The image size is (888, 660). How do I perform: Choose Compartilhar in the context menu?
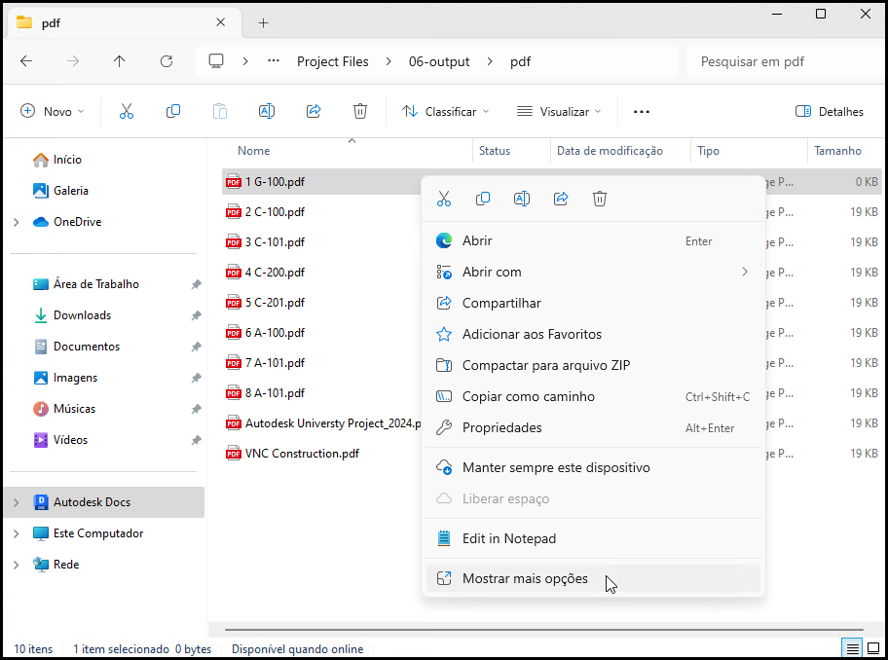pos(593,303)
